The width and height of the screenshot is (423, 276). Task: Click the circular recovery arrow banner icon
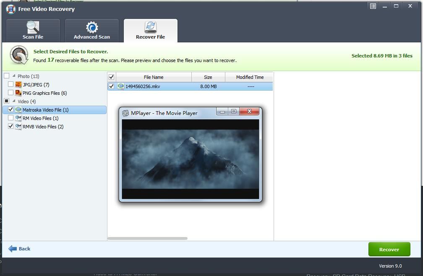coord(18,55)
